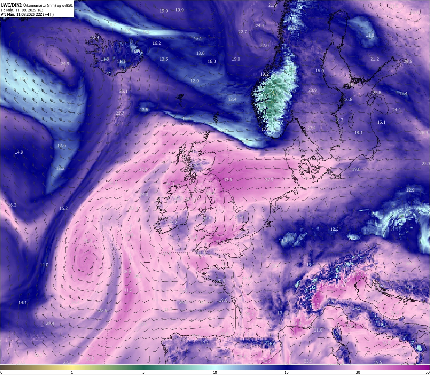Click the 41.9 value in the Atlantic
This screenshot has width=430, height=375.
(128, 290)
